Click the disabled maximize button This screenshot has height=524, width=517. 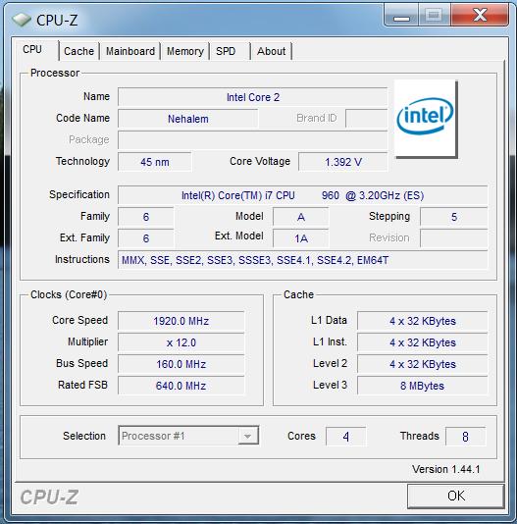(x=435, y=15)
